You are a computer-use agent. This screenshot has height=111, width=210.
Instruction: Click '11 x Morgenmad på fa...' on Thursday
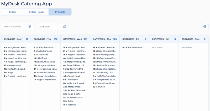[x=104, y=80]
